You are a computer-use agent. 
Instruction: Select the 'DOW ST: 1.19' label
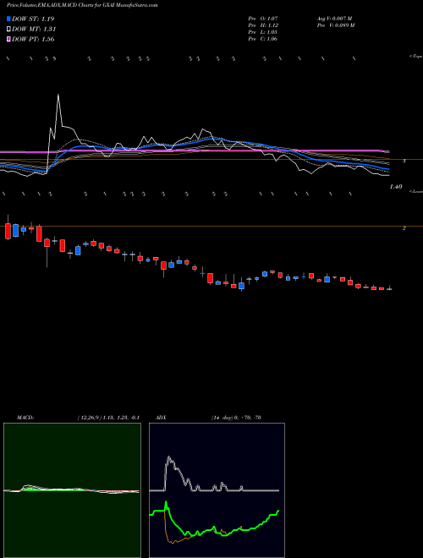click(33, 19)
